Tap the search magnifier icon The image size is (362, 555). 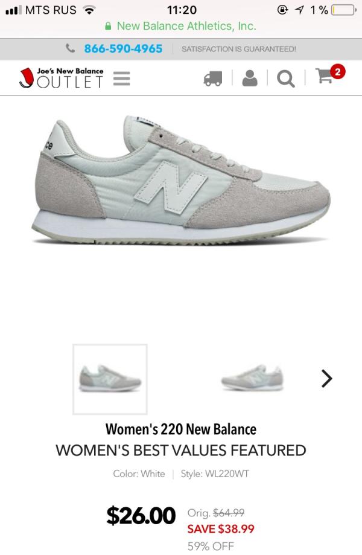(x=285, y=79)
